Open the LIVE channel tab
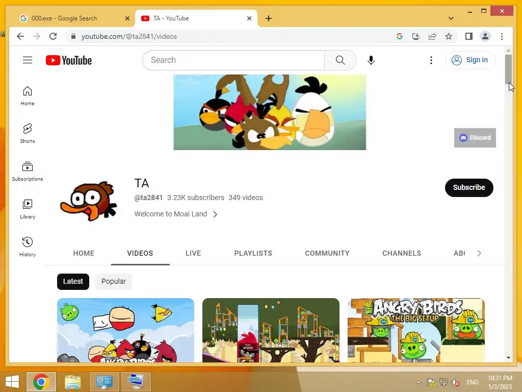 [x=193, y=253]
